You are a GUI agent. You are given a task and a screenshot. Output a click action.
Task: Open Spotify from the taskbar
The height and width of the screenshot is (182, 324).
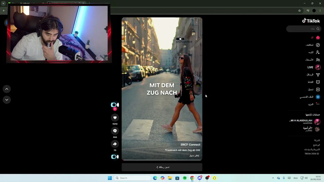[185, 178]
